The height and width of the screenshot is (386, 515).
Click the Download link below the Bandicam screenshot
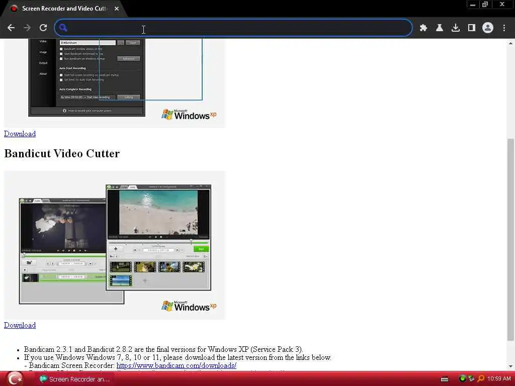point(20,134)
